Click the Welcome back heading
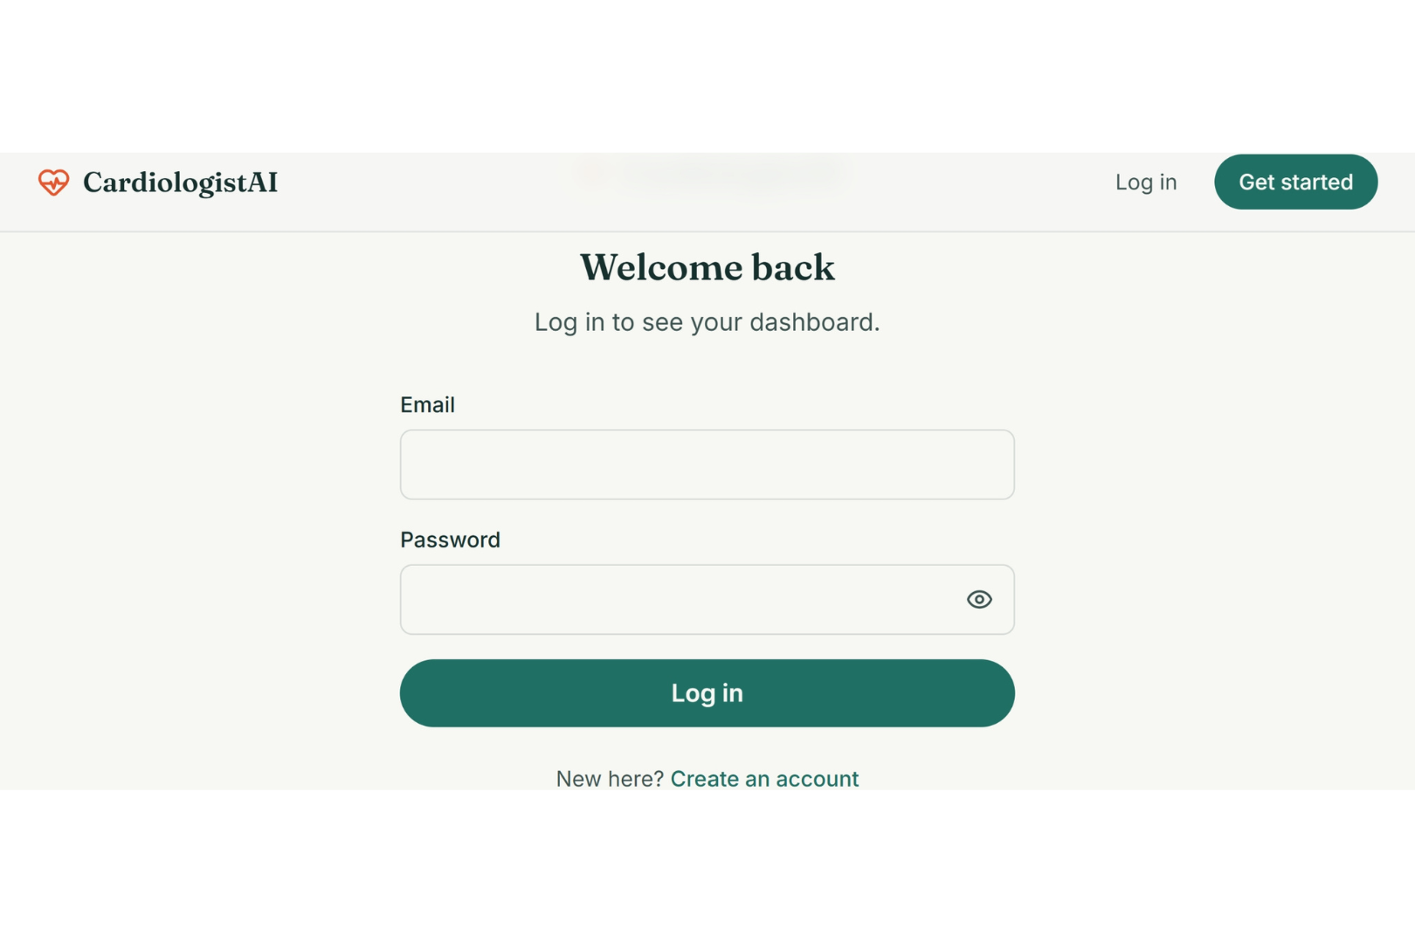This screenshot has width=1415, height=943. click(707, 267)
